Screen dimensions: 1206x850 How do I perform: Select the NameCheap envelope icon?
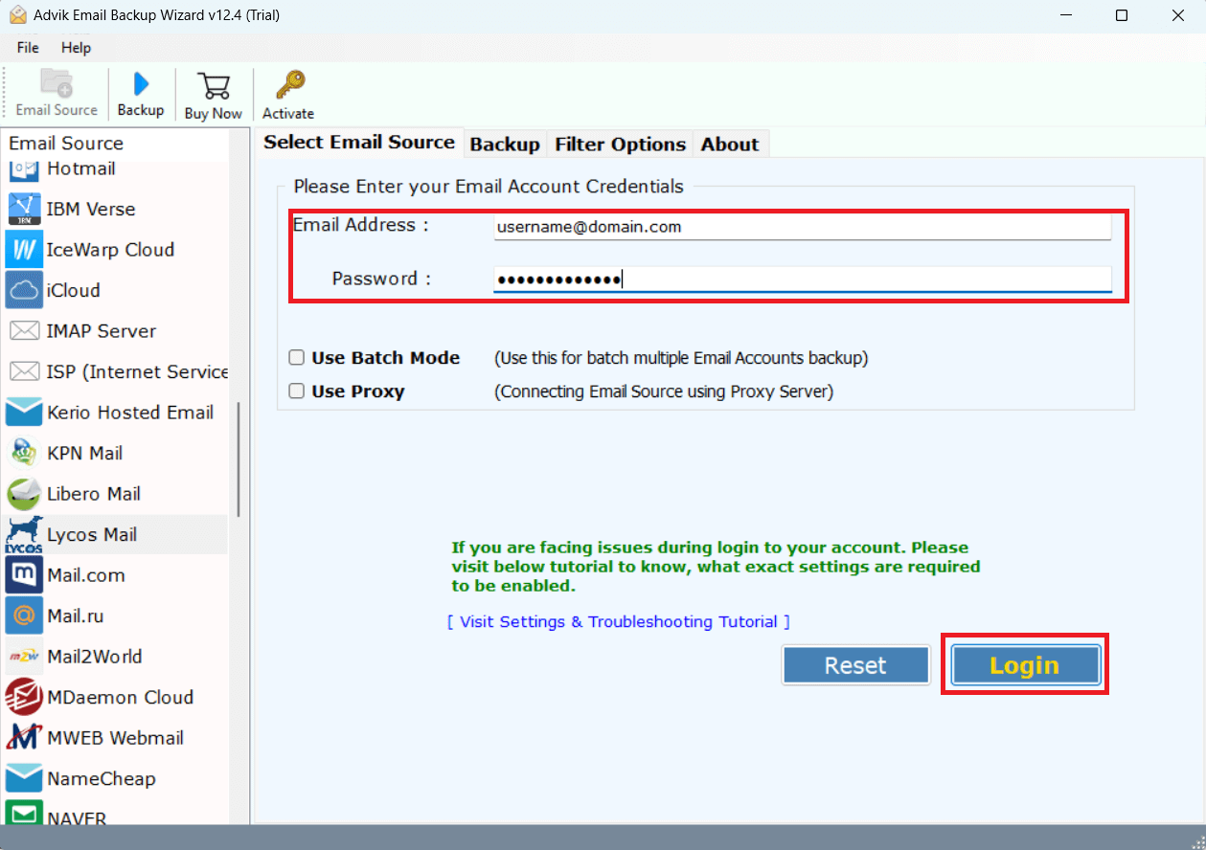[24, 778]
